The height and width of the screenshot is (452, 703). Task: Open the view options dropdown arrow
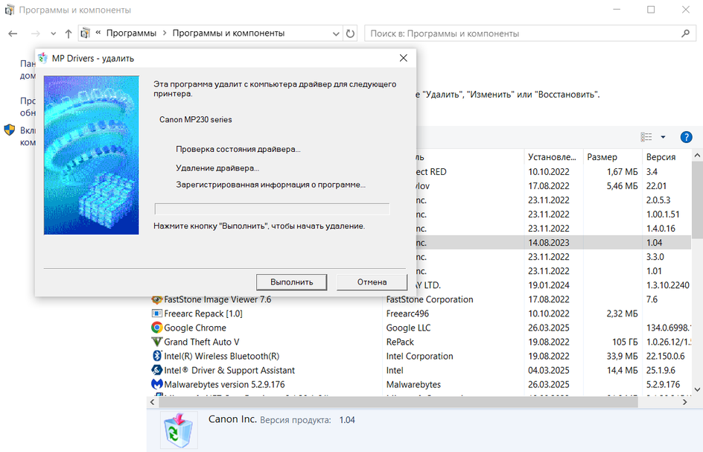(663, 137)
